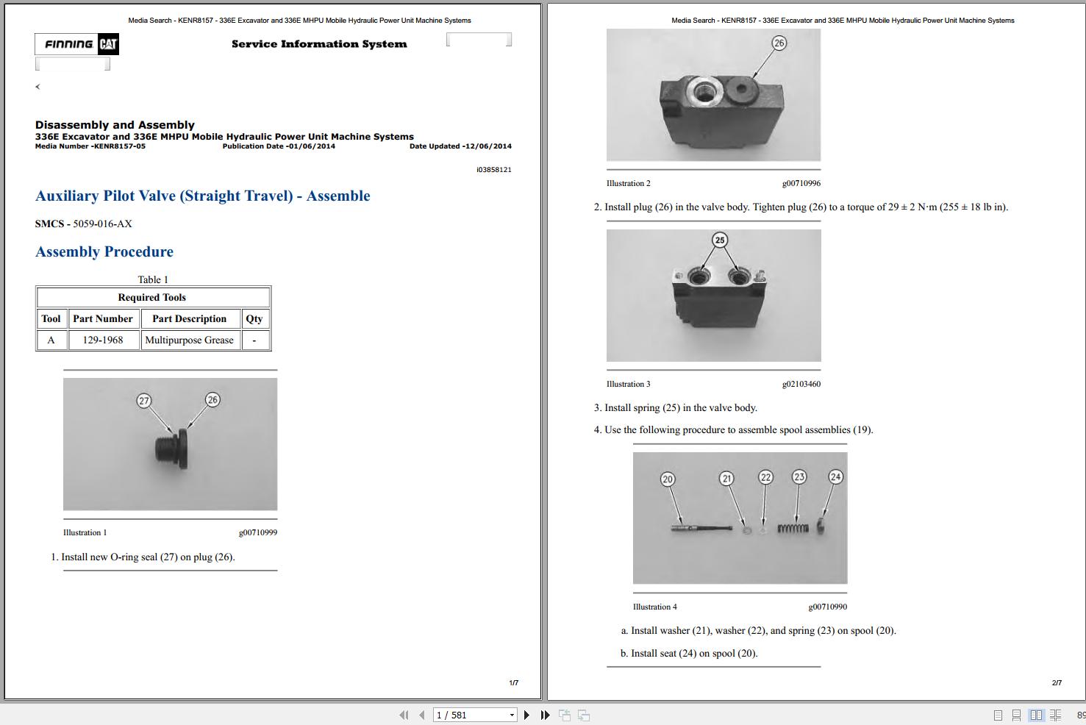Click the Finning CAT logo
The width and height of the screenshot is (1086, 725).
click(x=76, y=44)
